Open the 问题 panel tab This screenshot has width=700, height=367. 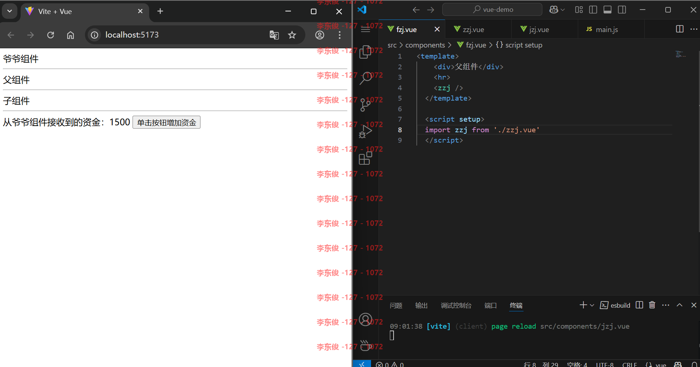tap(396, 305)
